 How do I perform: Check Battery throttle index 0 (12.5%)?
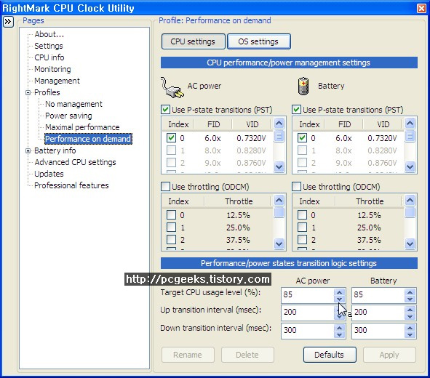coord(302,214)
